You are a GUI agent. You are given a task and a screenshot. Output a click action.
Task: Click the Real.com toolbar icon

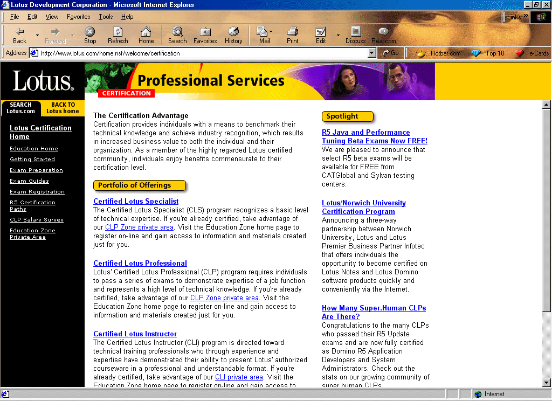384,32
